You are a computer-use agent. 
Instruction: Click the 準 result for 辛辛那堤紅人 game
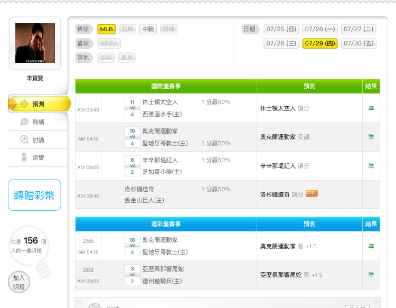[371, 166]
